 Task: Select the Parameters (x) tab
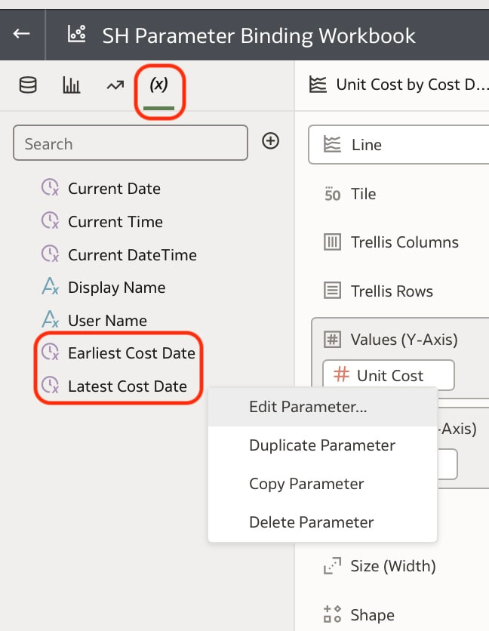(158, 85)
